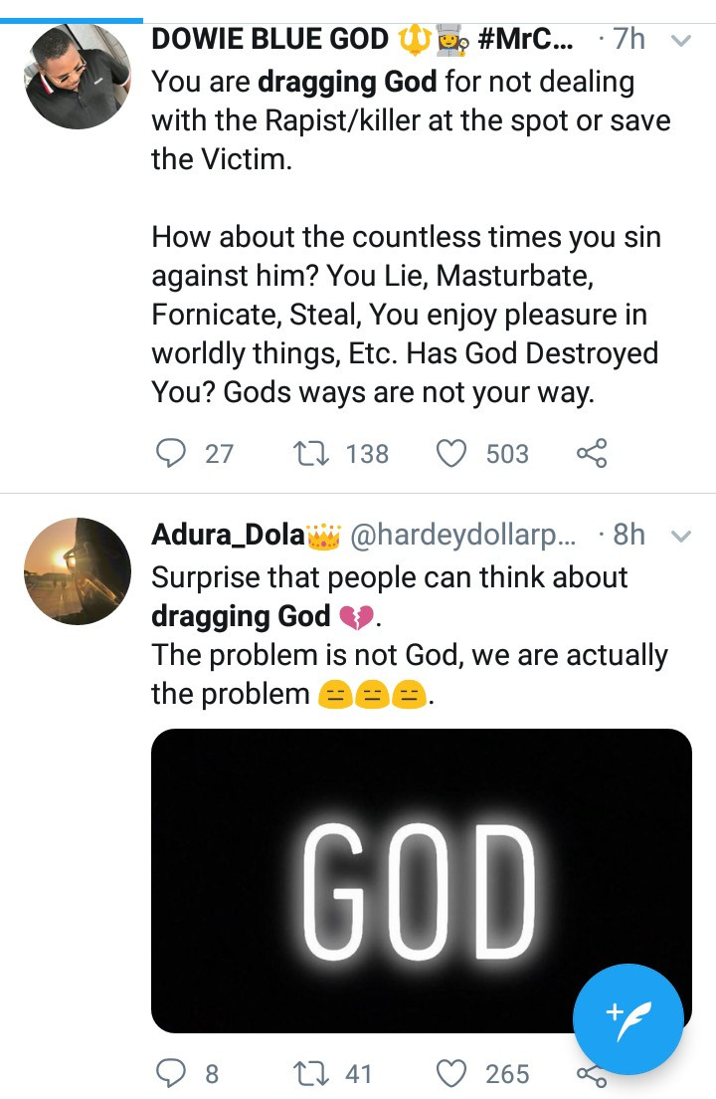The height and width of the screenshot is (1099, 716).
Task: Share Adura_Dola's tweet
Action: (591, 1078)
